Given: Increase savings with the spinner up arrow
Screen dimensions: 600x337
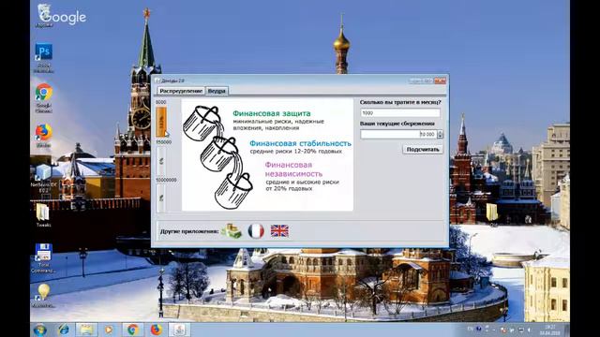Looking at the screenshot, I should (x=440, y=132).
